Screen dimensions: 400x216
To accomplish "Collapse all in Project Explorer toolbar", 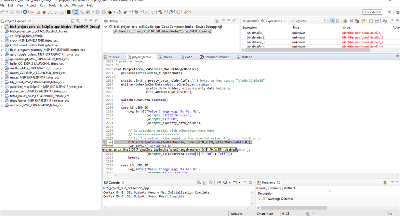I will coord(73,21).
